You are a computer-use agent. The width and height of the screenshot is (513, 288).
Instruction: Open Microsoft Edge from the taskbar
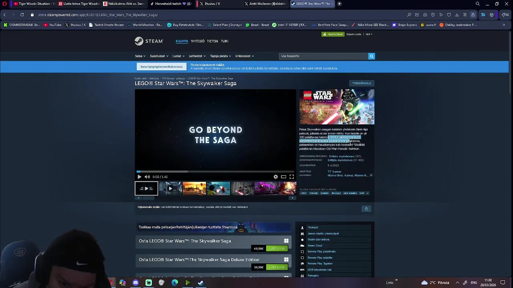point(175,283)
